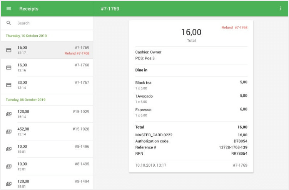Click card icon of receipt #7-1769
The image size is (289, 190).
click(9, 50)
